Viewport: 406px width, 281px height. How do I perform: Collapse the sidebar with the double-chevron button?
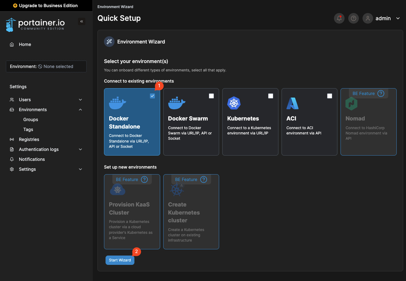pos(82,21)
